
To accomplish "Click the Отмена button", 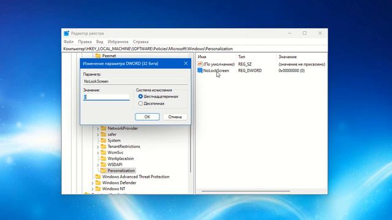I will (175, 117).
